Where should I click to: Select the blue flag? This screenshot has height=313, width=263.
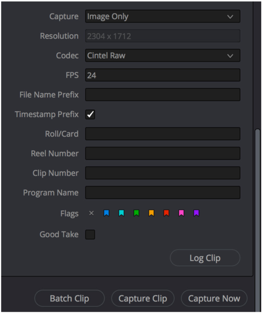106,213
